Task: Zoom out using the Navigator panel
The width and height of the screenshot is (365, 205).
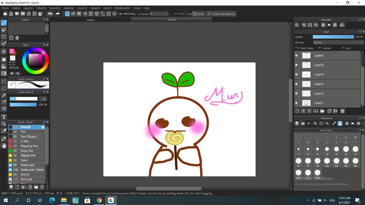Action: coord(316,25)
